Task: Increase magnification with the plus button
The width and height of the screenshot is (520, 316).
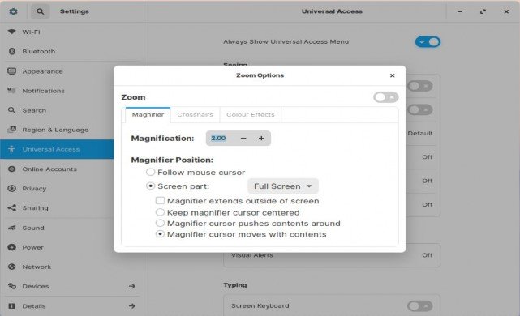Action: 261,138
